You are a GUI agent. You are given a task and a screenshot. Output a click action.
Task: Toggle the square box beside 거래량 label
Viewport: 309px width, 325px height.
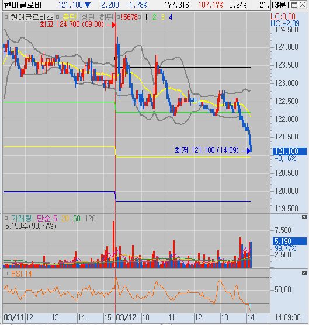pyautogui.click(x=6, y=218)
